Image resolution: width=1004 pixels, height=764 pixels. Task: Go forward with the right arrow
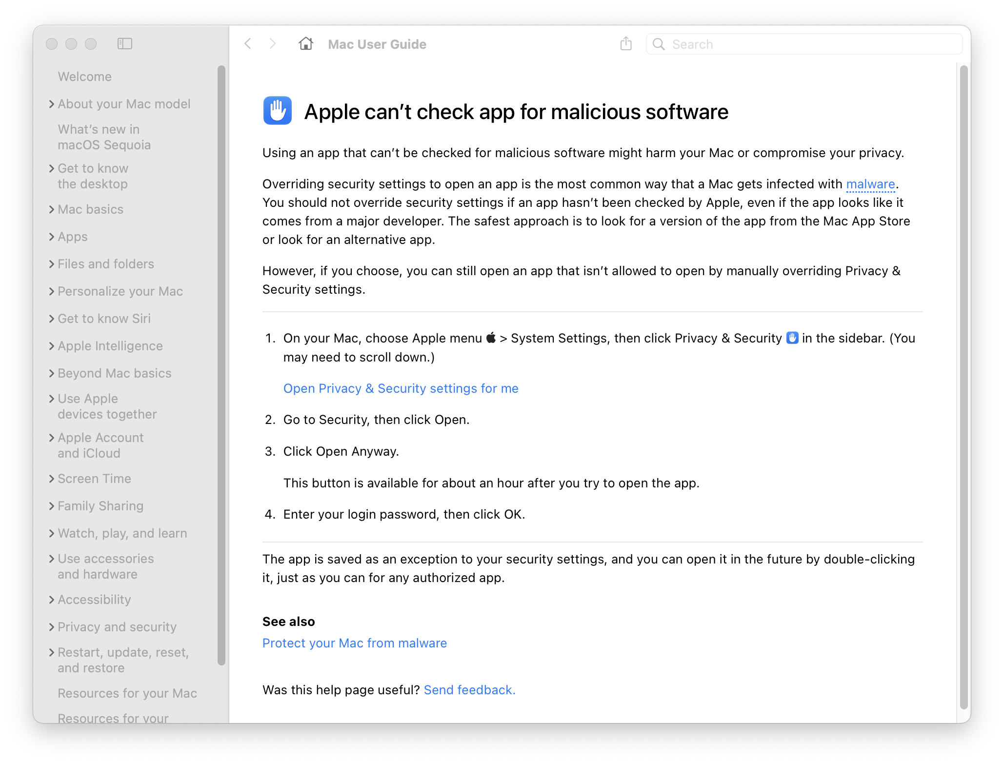tap(273, 44)
